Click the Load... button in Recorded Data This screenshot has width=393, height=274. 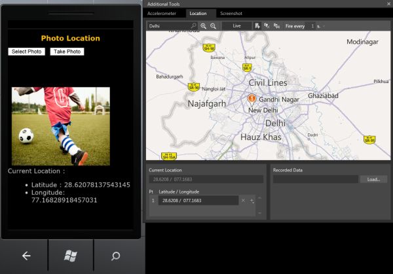374,179
